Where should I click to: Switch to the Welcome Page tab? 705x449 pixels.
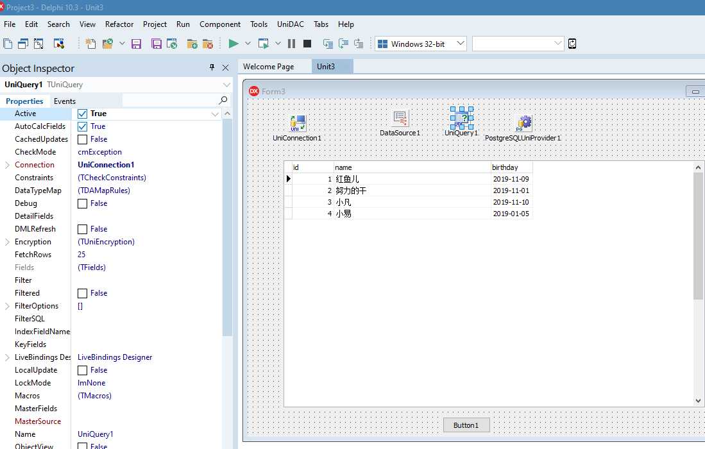[x=268, y=67]
